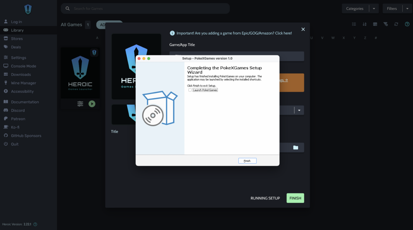
Task: Expand the Filters arrow
Action: click(x=407, y=8)
